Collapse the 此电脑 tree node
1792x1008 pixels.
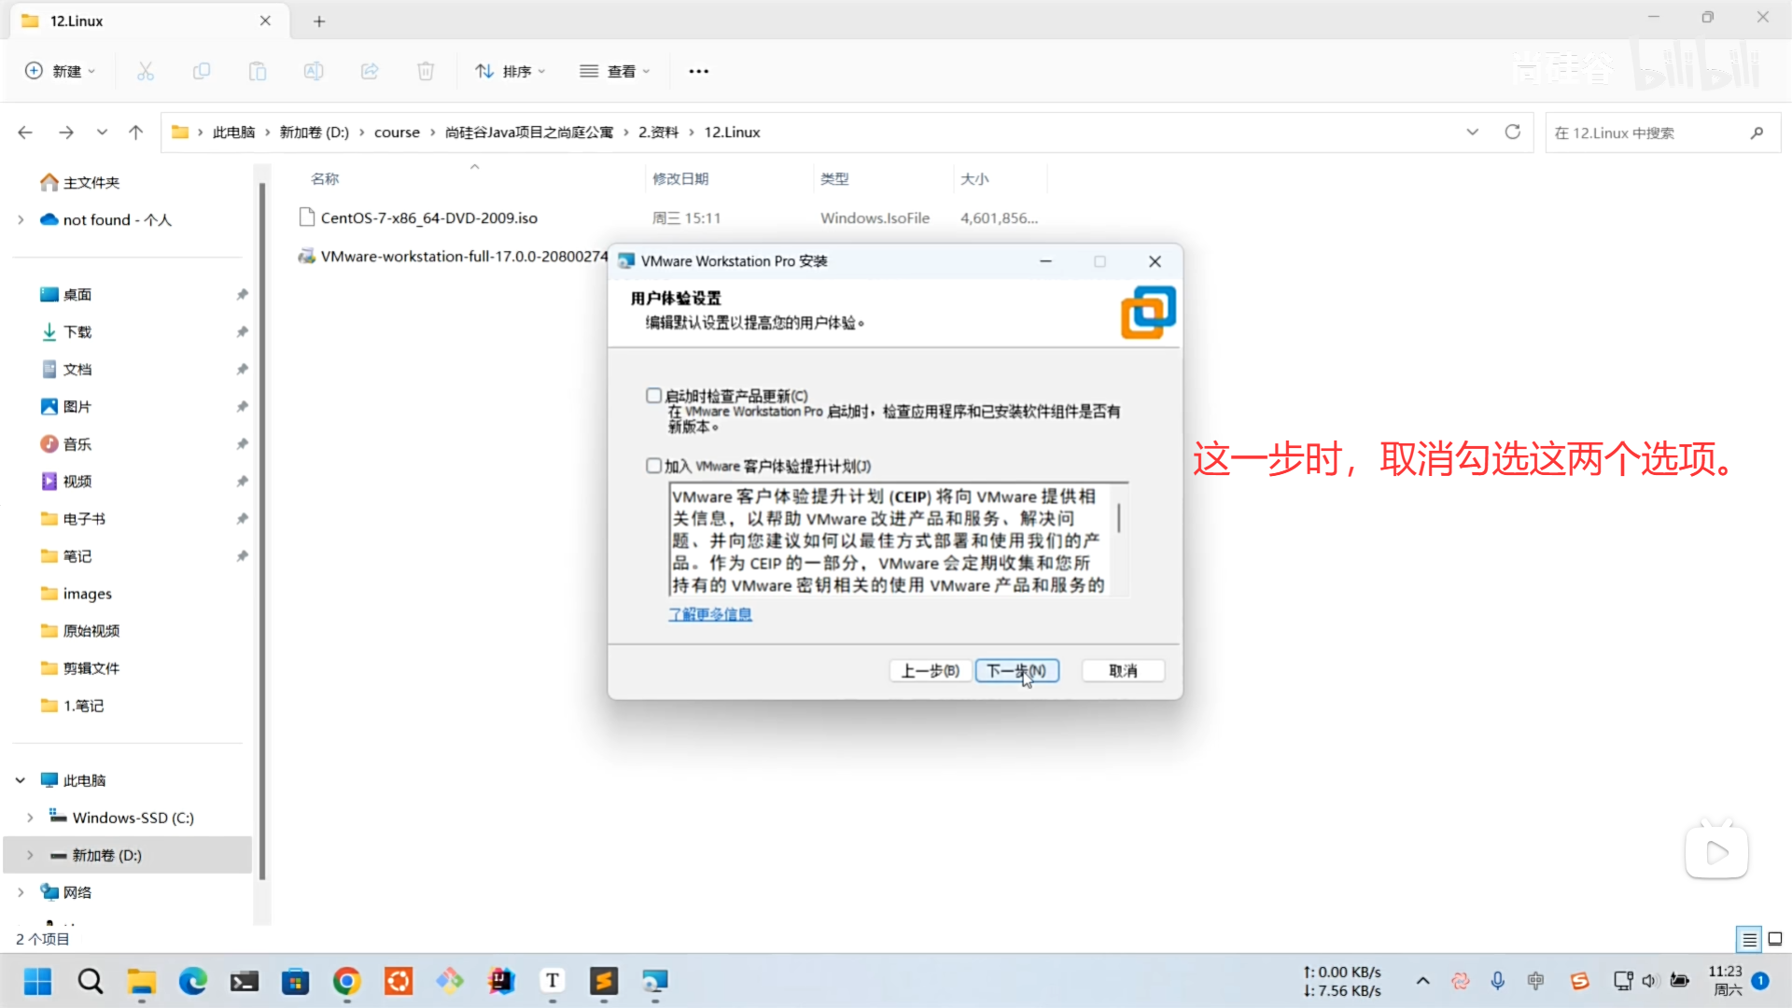tap(21, 780)
